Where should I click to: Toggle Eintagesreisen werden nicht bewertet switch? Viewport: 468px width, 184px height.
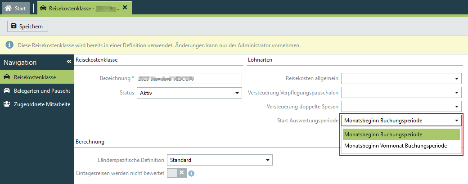pyautogui.click(x=176, y=173)
